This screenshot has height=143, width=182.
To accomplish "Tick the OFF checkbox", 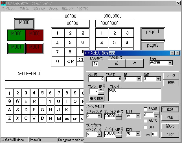I will tap(145, 127).
